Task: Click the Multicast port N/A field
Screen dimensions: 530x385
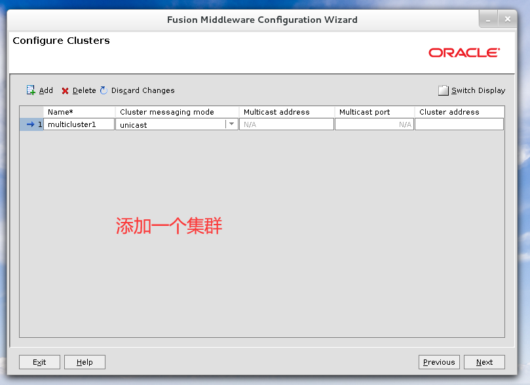Action: [x=374, y=124]
